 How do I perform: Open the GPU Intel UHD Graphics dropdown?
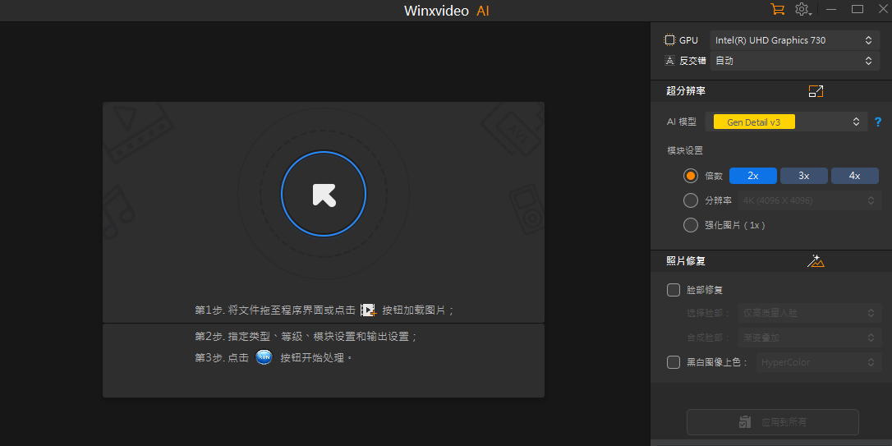click(x=793, y=40)
